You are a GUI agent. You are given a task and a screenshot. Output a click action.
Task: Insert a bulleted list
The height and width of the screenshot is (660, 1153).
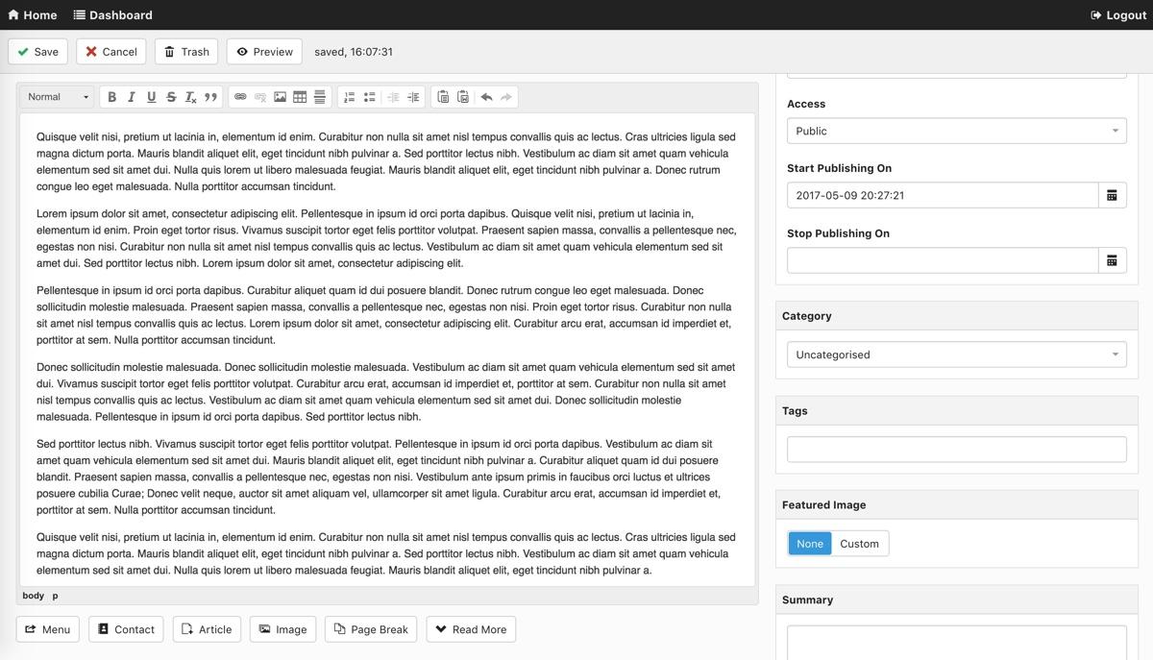coord(369,97)
